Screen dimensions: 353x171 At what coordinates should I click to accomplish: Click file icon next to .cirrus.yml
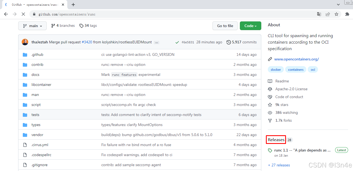[x=25, y=145]
